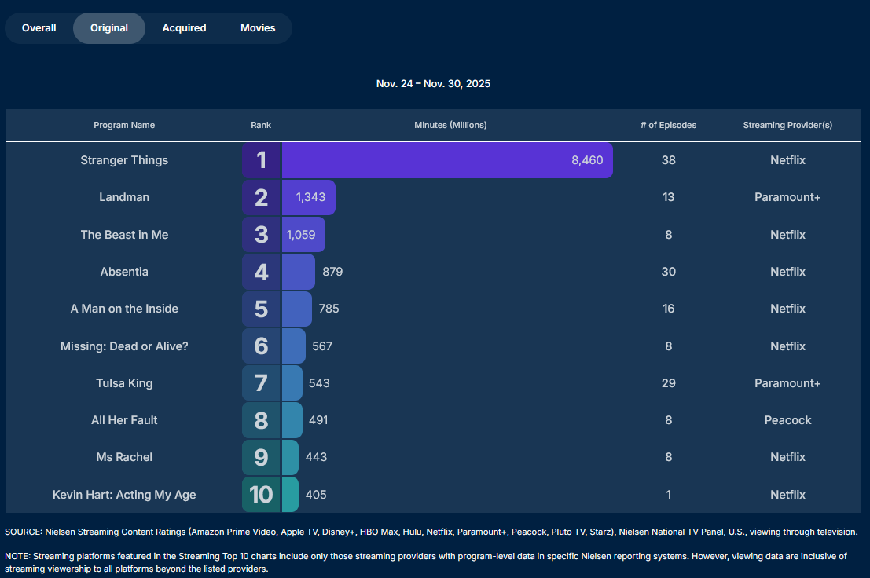Select the Original tab
Image resolution: width=870 pixels, height=578 pixels.
pos(109,28)
